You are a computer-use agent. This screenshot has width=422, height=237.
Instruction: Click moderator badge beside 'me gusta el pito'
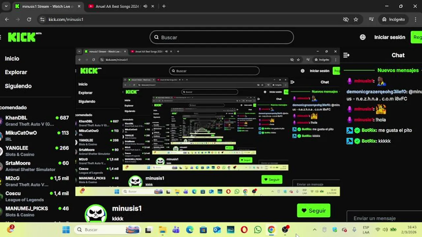[x=349, y=130]
